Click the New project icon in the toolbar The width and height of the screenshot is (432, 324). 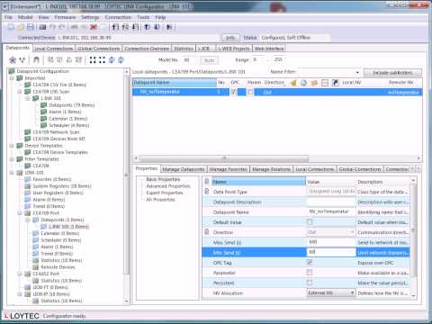[x=11, y=27]
